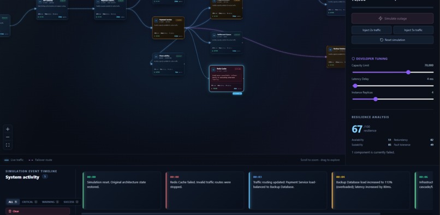
Task: Click the 'DEVELOPER TUNING' heading
Action: (372, 59)
